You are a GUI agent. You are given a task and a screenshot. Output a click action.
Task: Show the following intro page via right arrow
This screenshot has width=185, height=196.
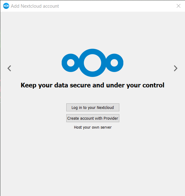[x=176, y=68]
